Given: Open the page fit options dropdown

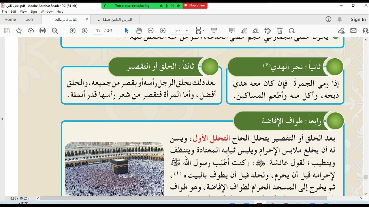Looking at the screenshot, I should tap(200, 30).
